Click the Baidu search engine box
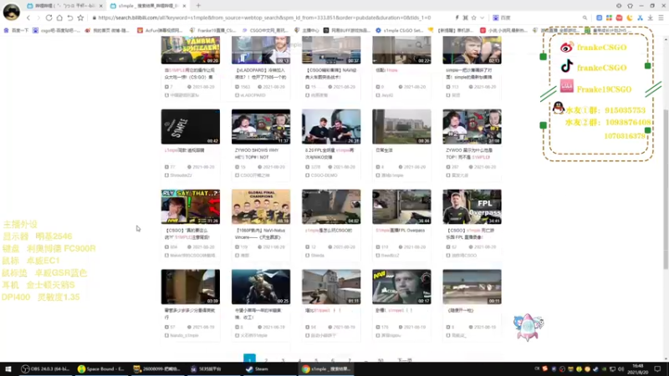 pos(539,18)
